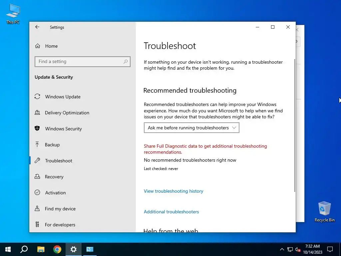Open Windows Update settings page
The width and height of the screenshot is (341, 256).
63,97
